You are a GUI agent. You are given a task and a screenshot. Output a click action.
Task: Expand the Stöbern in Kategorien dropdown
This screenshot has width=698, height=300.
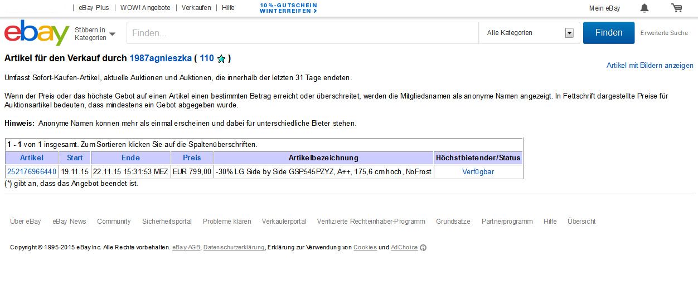[95, 33]
